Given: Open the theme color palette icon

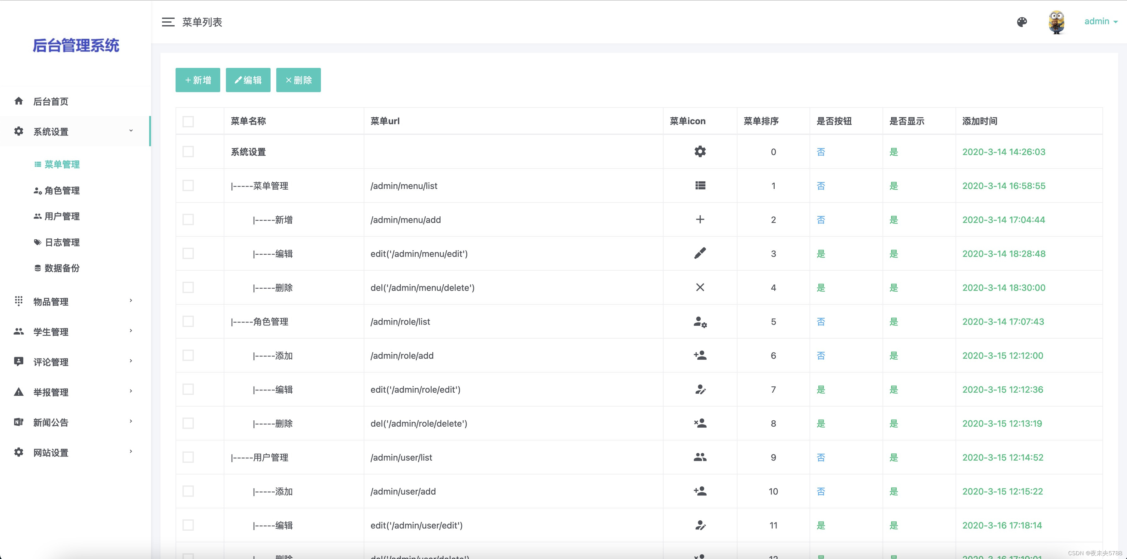Looking at the screenshot, I should [1022, 22].
